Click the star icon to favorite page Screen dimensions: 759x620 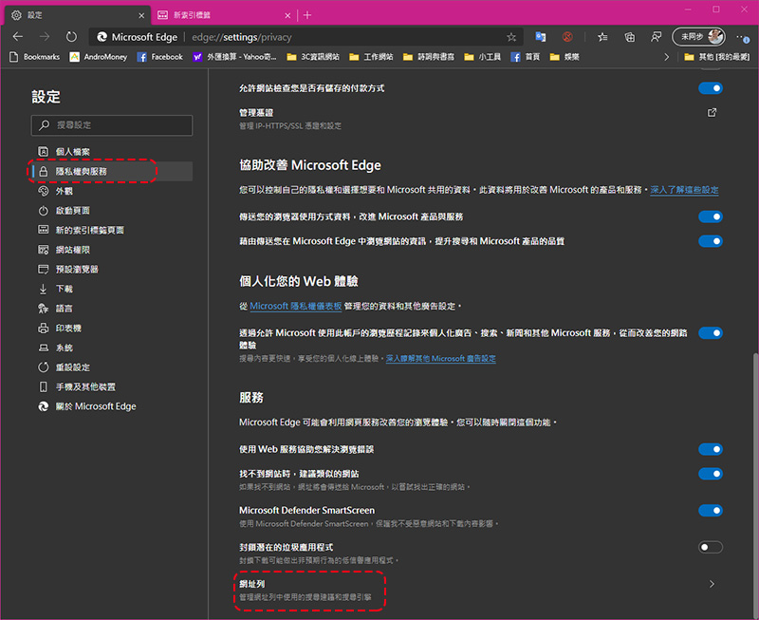pos(511,37)
